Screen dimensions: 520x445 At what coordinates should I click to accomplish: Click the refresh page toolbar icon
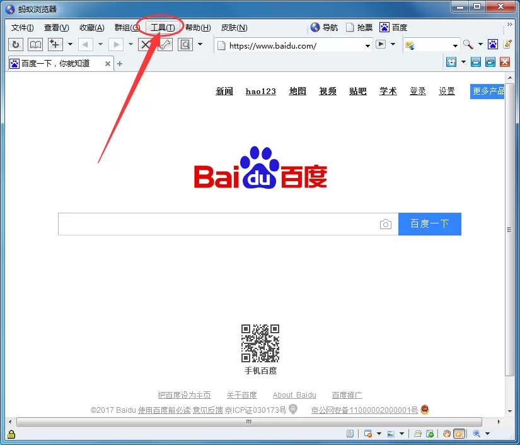(x=16, y=44)
